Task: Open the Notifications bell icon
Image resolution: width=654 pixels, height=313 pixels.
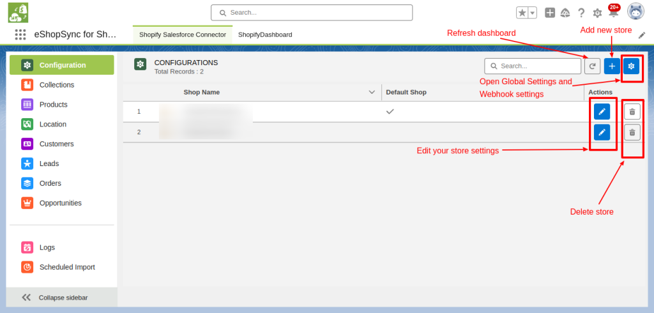Action: 614,13
